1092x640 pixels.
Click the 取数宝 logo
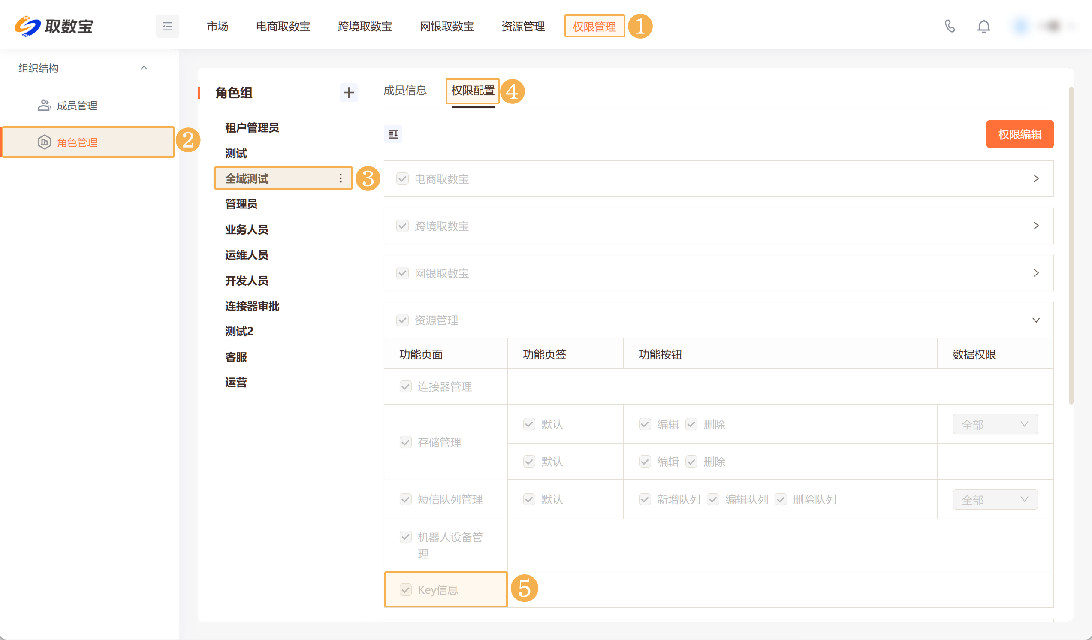click(x=54, y=27)
